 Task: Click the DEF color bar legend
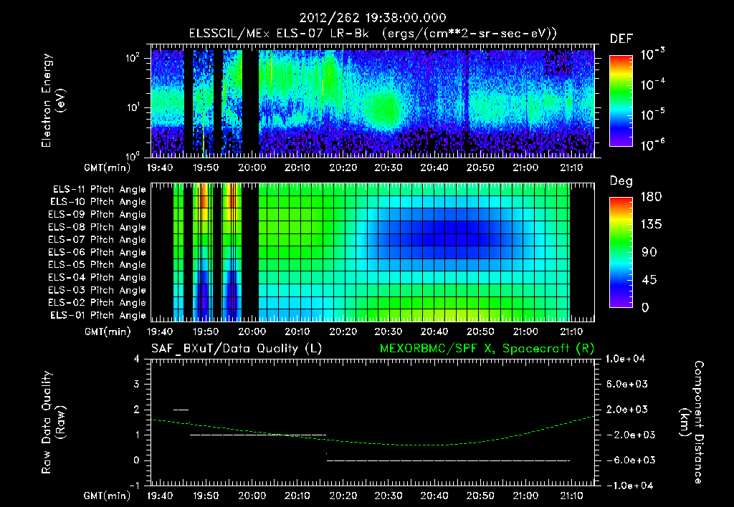tap(621, 100)
